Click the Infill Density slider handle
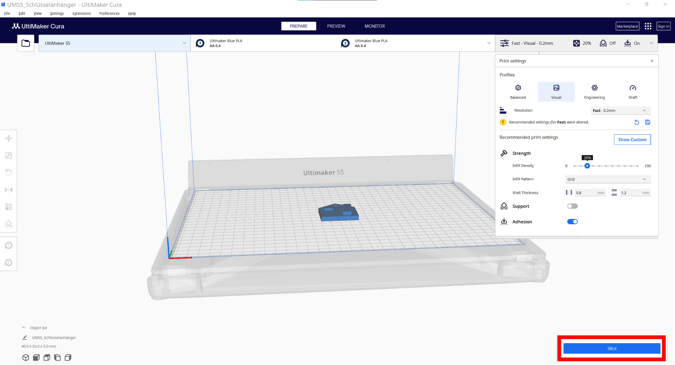The height and width of the screenshot is (365, 675). point(587,166)
